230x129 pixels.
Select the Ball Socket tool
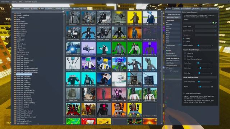pyautogui.click(x=173, y=25)
